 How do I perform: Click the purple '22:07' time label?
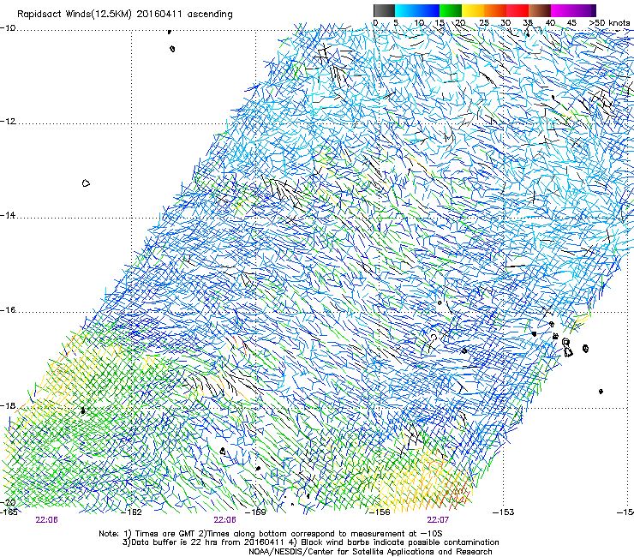pyautogui.click(x=438, y=520)
